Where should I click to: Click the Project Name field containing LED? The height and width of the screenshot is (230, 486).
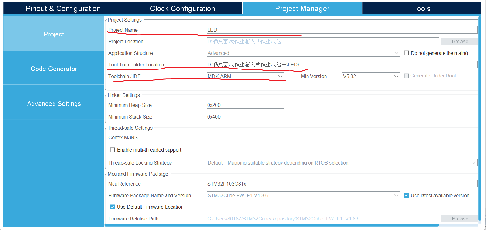tap(342, 30)
